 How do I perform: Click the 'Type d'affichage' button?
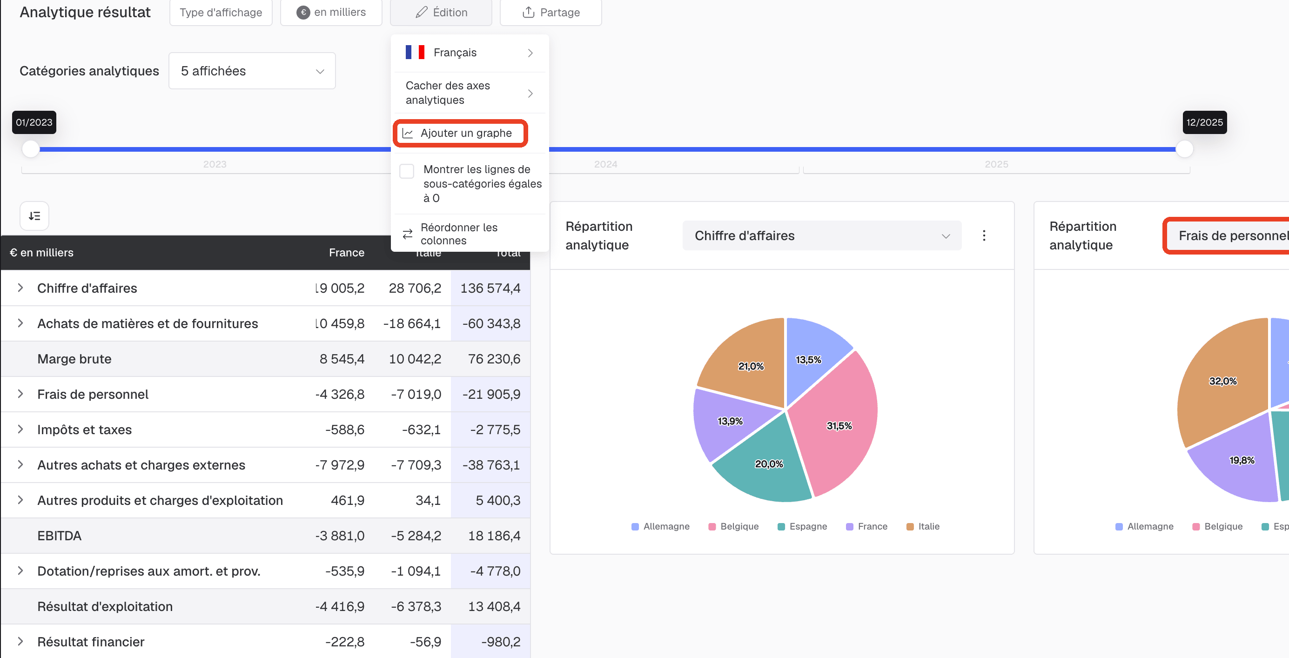coord(221,13)
